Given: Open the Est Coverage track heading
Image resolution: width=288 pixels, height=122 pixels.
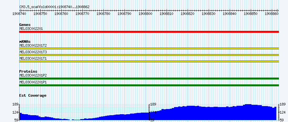Looking at the screenshot, I should pos(33,95).
